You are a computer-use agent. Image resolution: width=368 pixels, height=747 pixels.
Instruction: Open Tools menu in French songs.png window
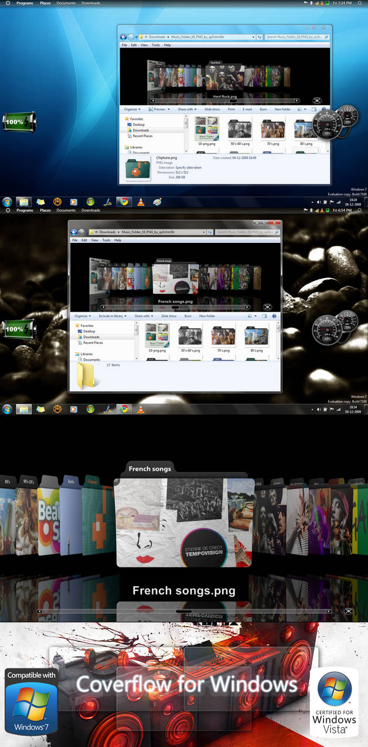point(106,240)
